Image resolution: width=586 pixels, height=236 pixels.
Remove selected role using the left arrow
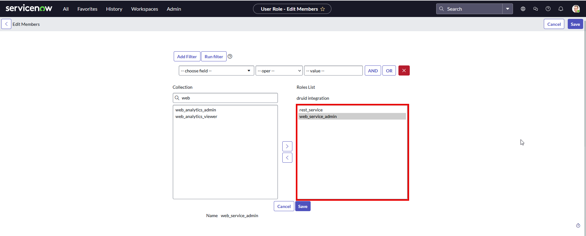(x=287, y=158)
